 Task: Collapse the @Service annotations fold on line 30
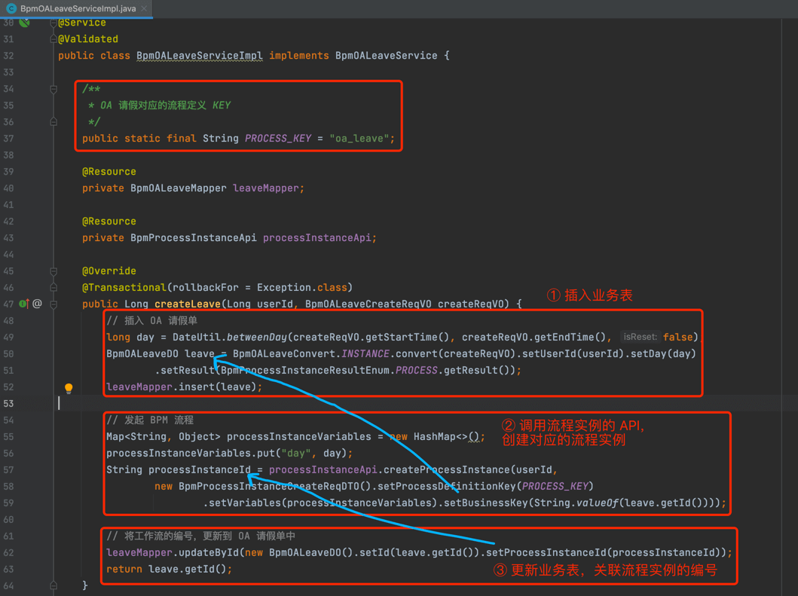pos(54,23)
